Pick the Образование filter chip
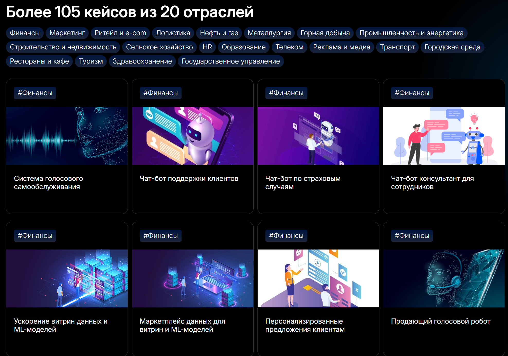508x356 pixels. tap(244, 47)
